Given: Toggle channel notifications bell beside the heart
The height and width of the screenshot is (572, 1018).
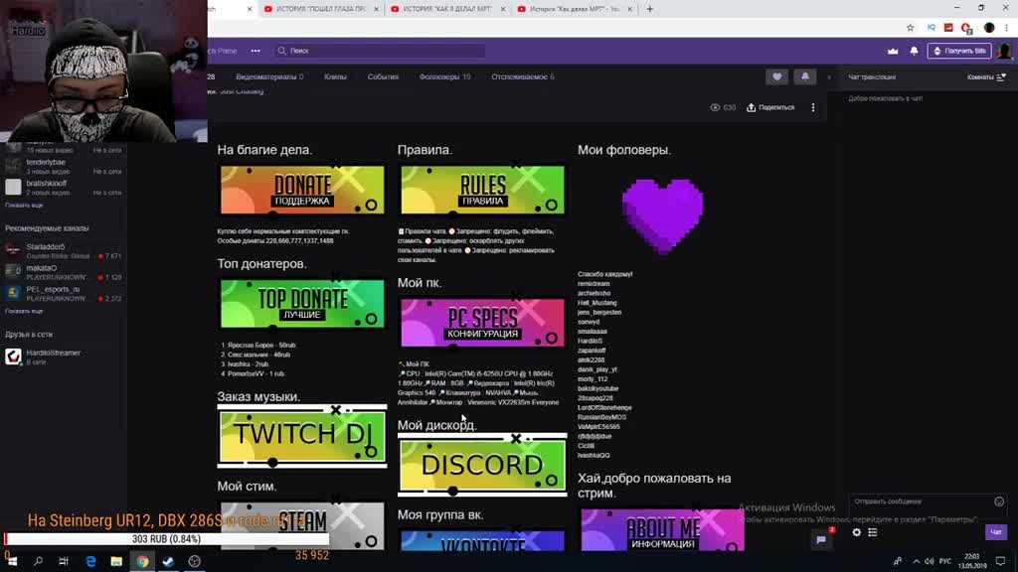Looking at the screenshot, I should 805,76.
